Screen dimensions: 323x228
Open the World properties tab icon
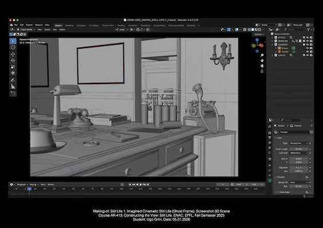click(x=270, y=153)
